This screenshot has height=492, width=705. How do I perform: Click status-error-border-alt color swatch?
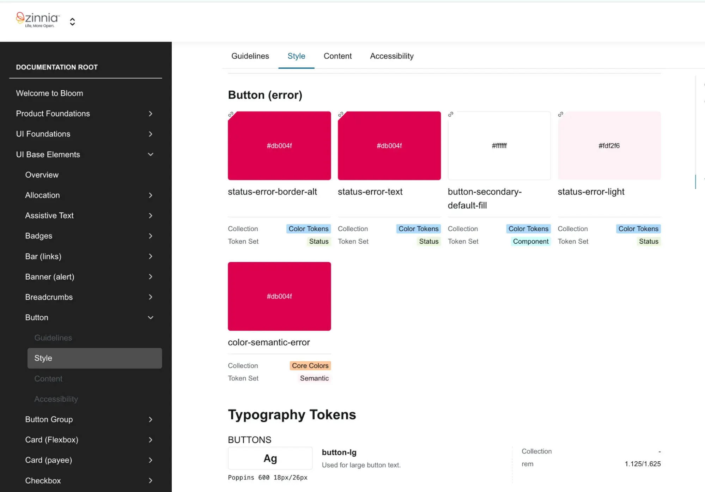coord(279,146)
